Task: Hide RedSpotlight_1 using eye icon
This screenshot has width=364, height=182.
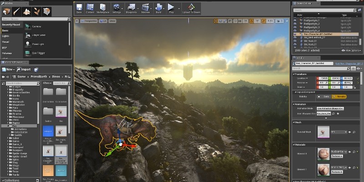Action: 295,20
